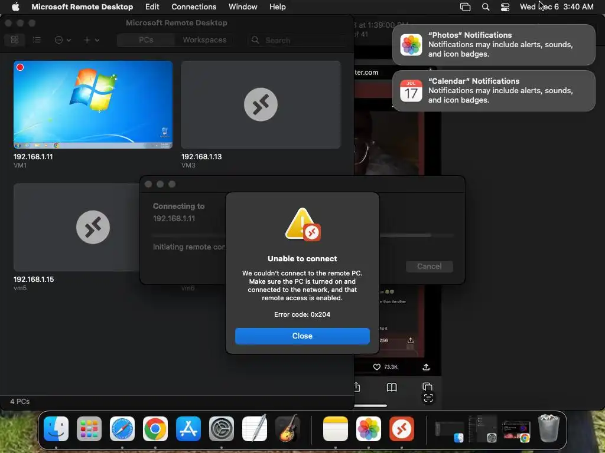Open Notes from the Dock
The image size is (605, 453).
click(x=336, y=429)
